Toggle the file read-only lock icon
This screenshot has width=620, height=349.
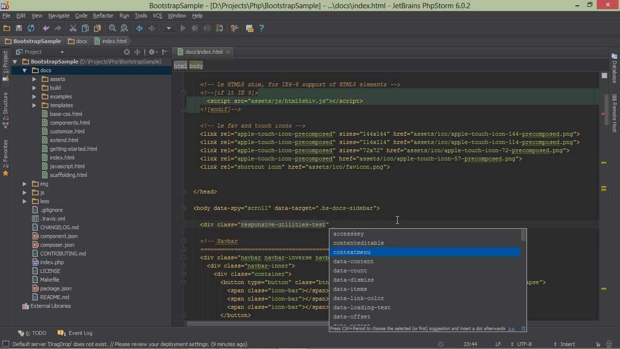point(599,344)
